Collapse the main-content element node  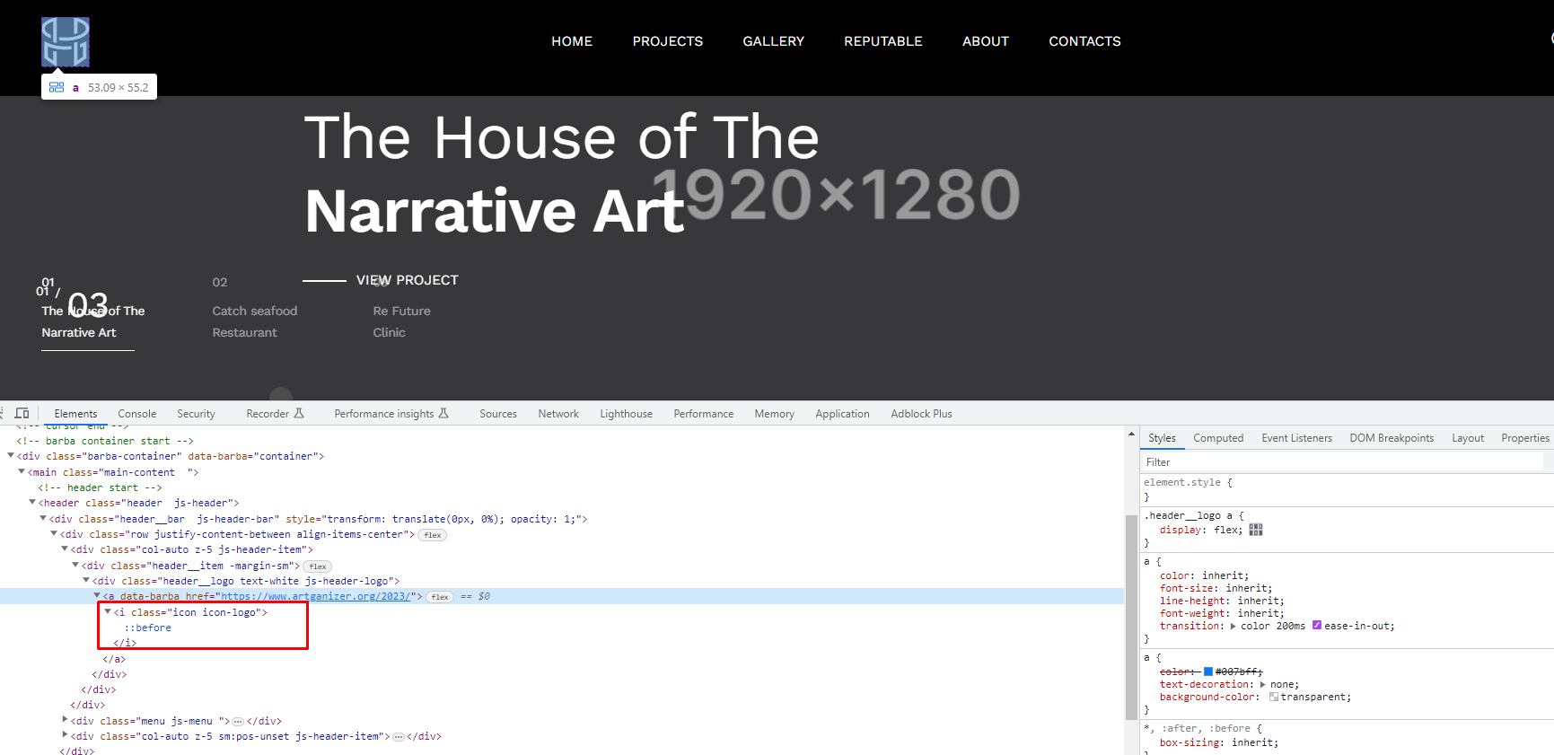22,471
